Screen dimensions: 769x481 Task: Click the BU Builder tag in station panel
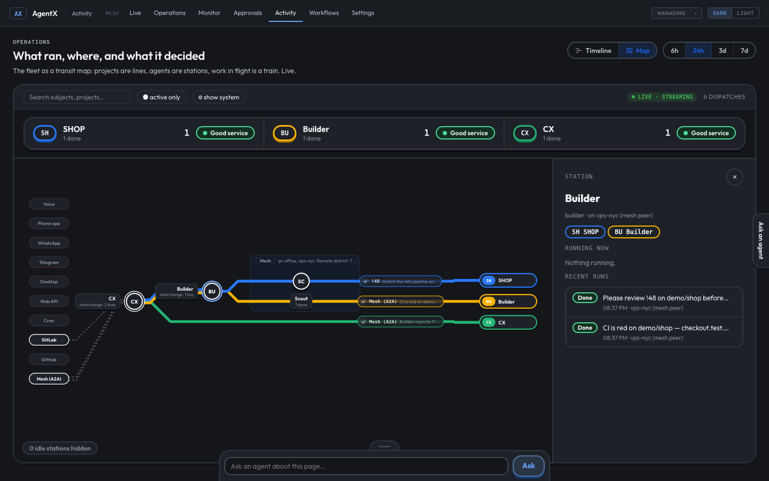click(x=634, y=232)
